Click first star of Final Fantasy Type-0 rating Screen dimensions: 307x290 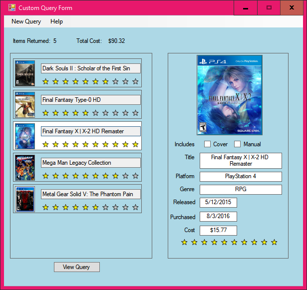[45, 113]
